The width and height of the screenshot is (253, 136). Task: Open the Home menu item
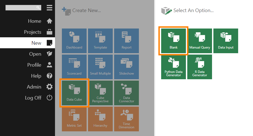(x=35, y=21)
